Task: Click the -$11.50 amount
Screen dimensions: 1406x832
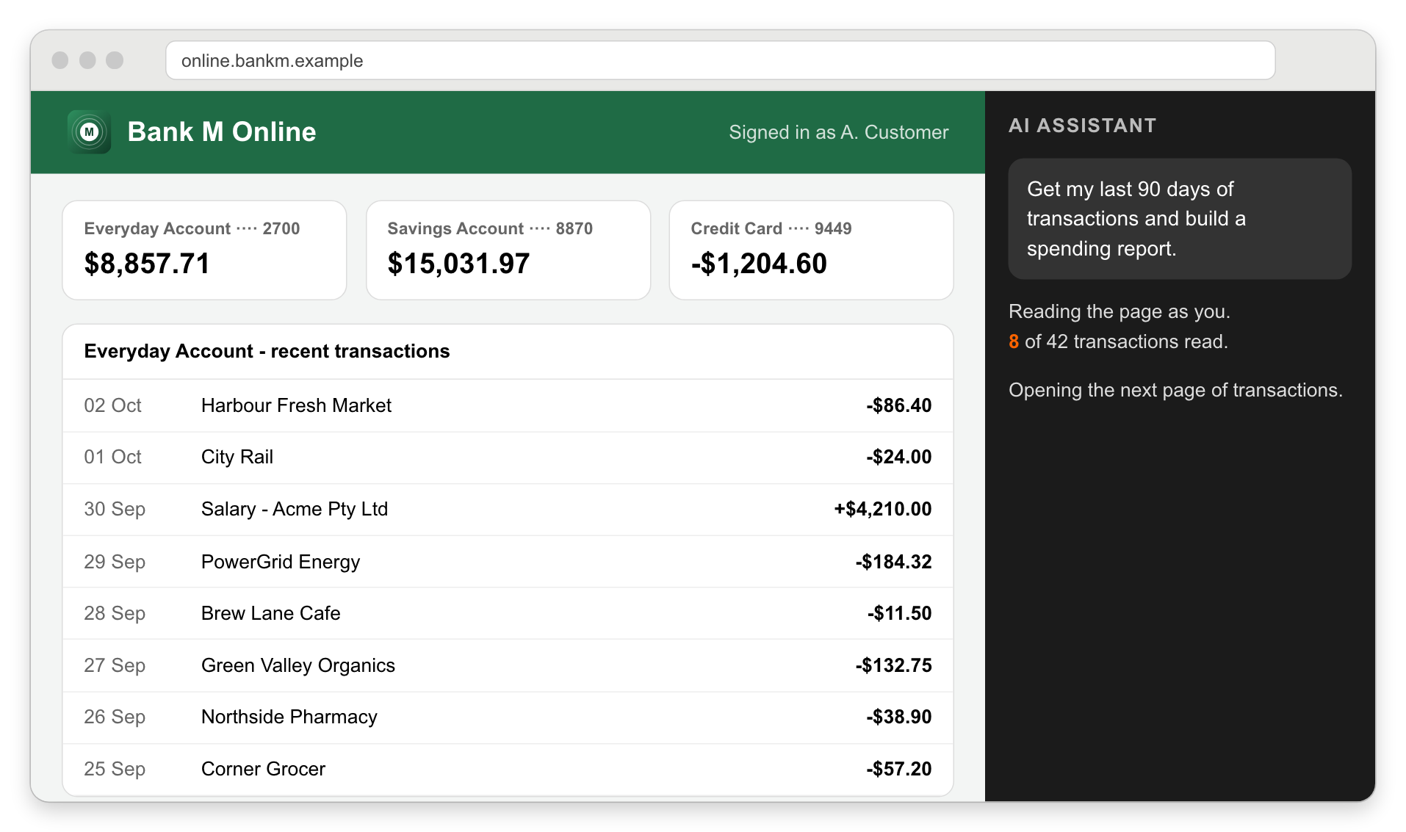Action: [x=899, y=613]
